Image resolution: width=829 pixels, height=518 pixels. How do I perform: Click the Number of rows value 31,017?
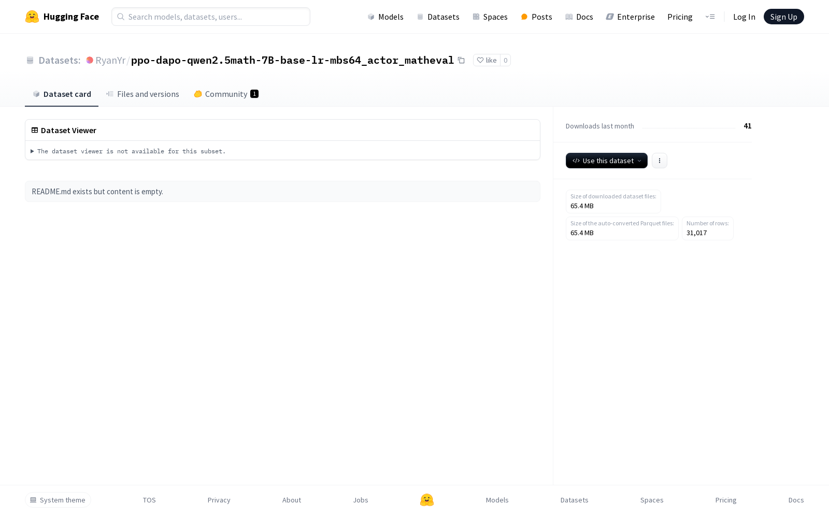696,233
